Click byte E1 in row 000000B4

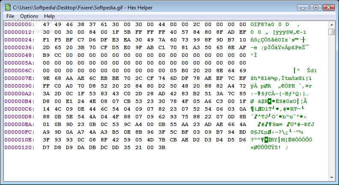coord(69,101)
